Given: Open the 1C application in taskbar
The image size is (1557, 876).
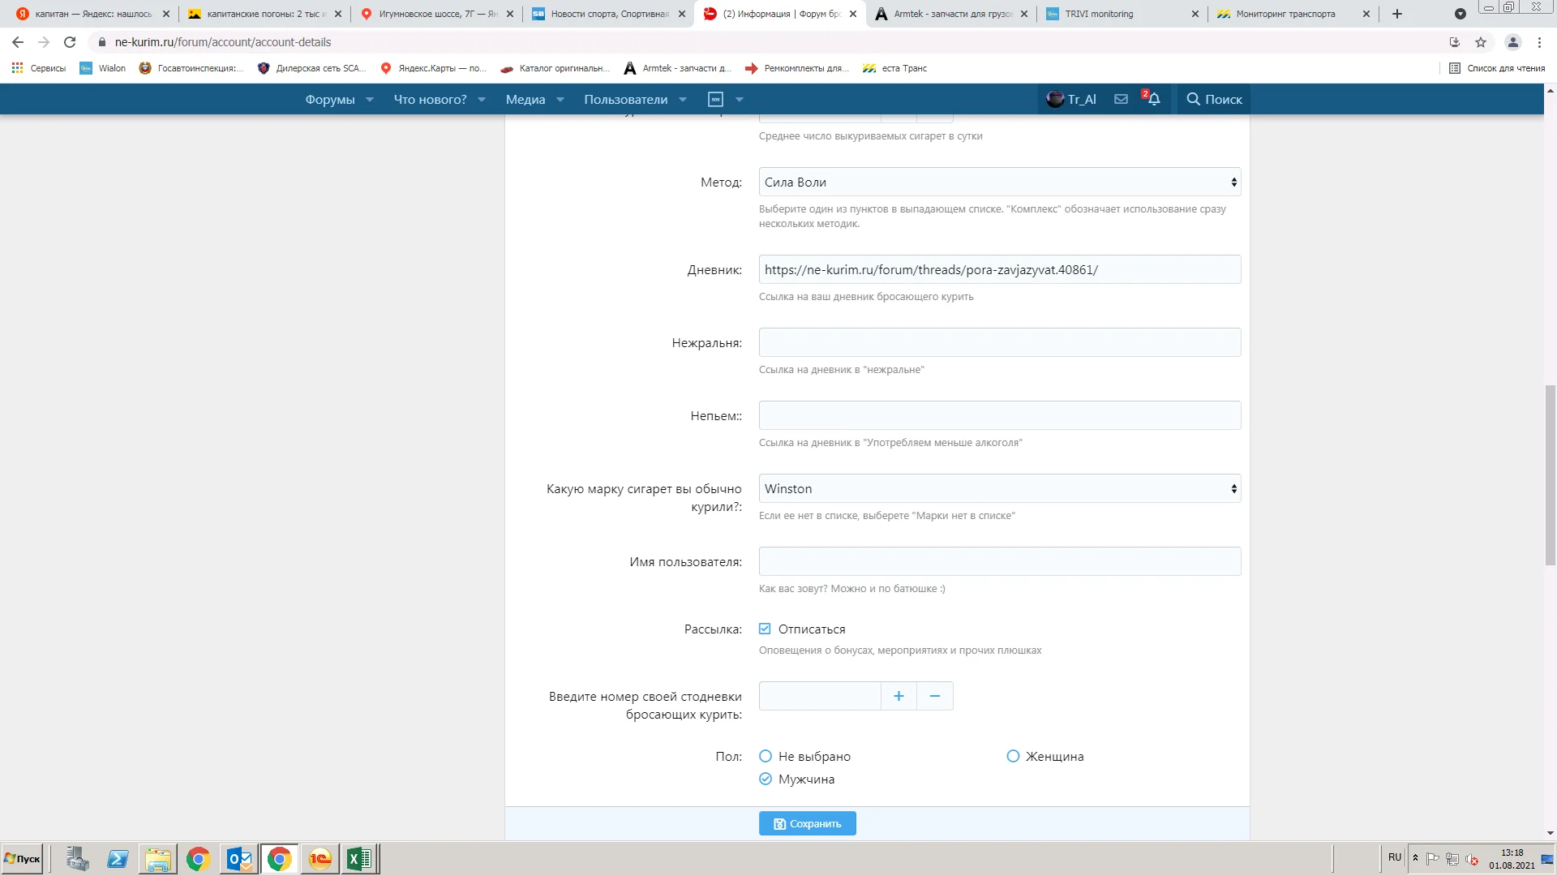Looking at the screenshot, I should (320, 859).
